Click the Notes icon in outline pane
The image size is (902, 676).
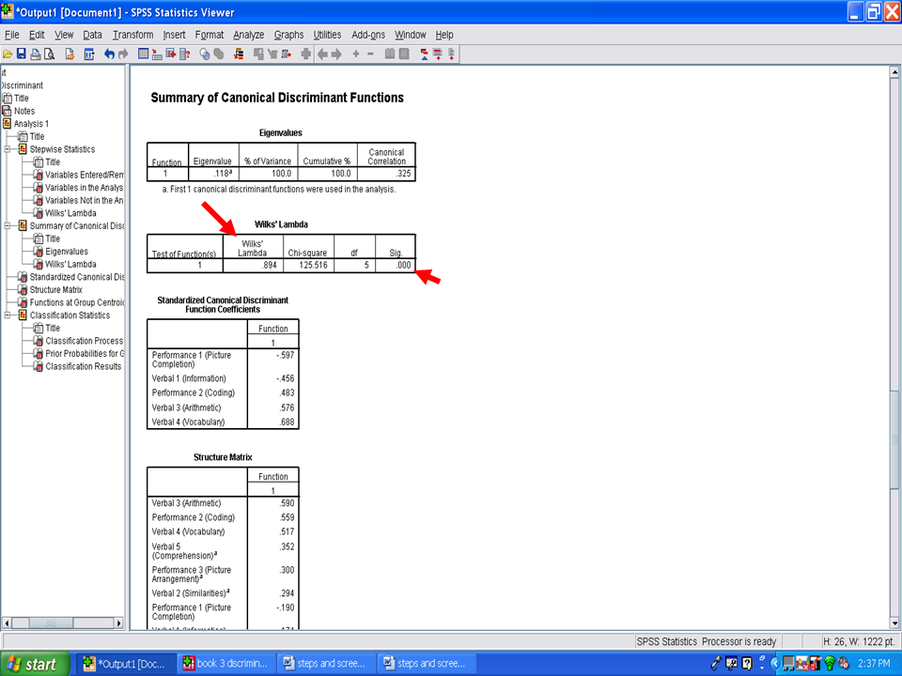7,111
